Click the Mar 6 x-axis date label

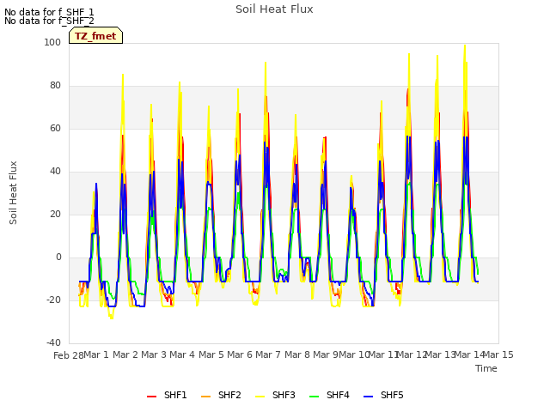240,354
